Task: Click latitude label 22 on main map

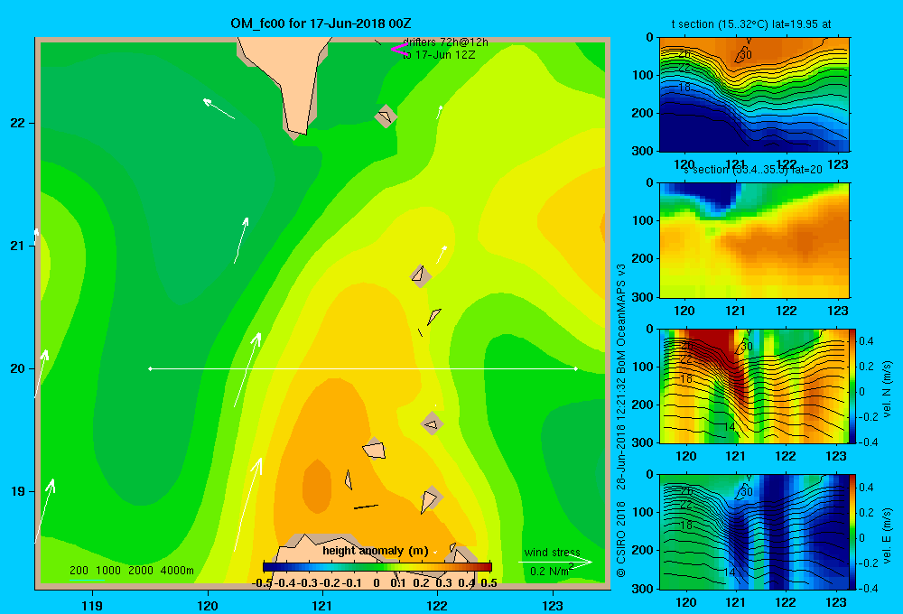Action: [18, 123]
